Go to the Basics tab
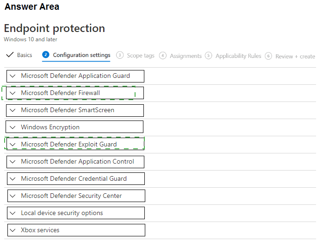This screenshot has width=317, height=241. point(25,55)
